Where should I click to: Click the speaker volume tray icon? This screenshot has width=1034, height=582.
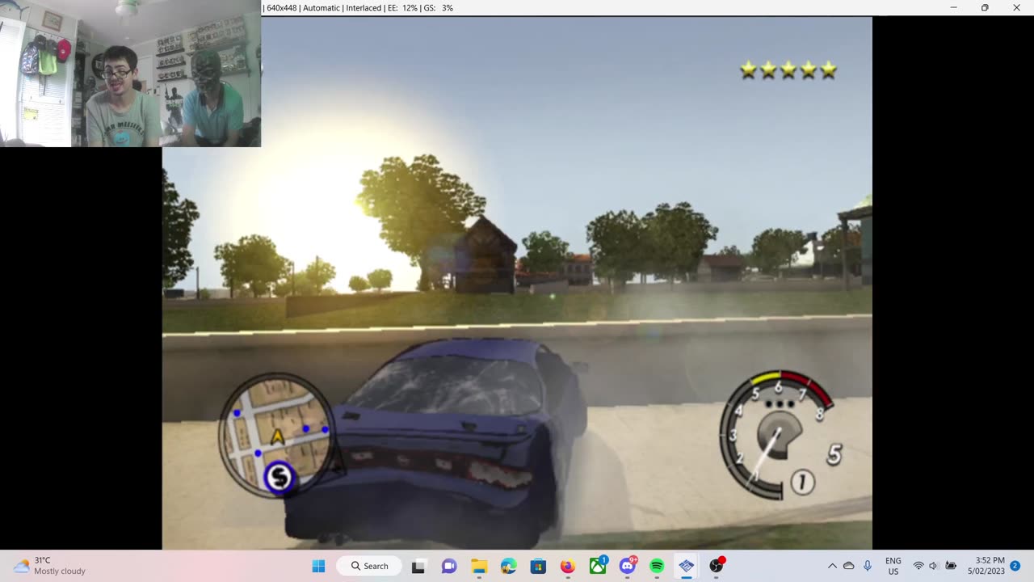click(934, 566)
